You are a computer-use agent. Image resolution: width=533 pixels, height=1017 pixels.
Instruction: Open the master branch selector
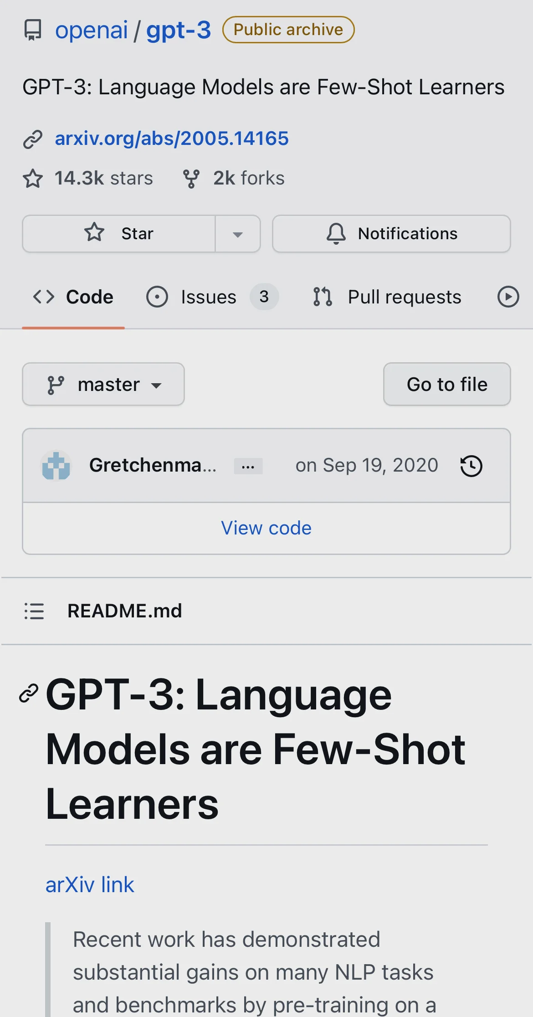(x=103, y=385)
